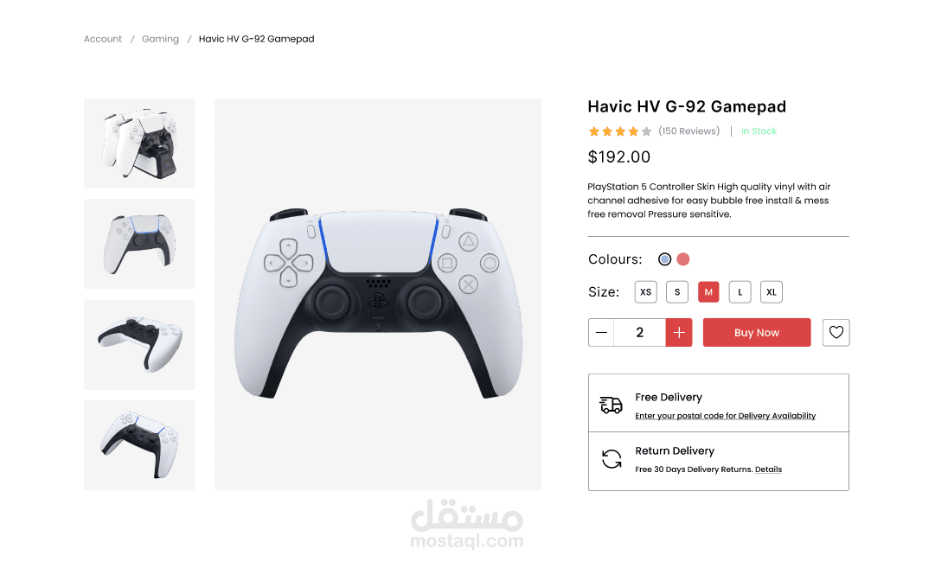View thumbnail of two controllers on dock

click(139, 144)
